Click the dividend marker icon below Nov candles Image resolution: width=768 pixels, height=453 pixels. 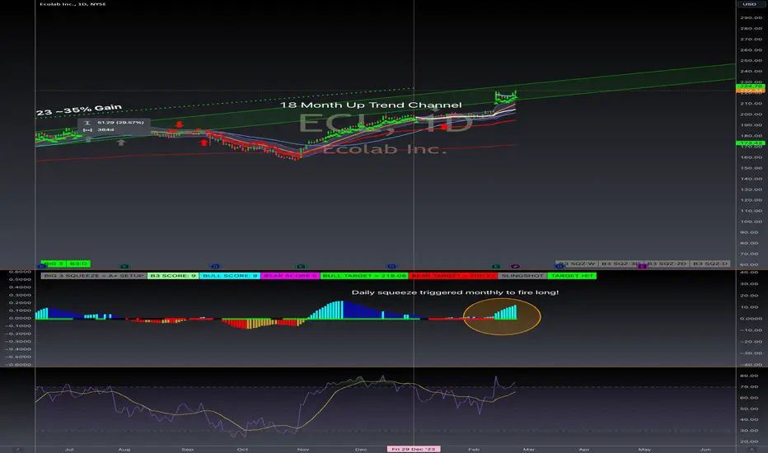[x=301, y=266]
